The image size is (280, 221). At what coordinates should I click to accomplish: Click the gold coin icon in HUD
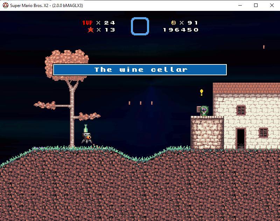173,23
